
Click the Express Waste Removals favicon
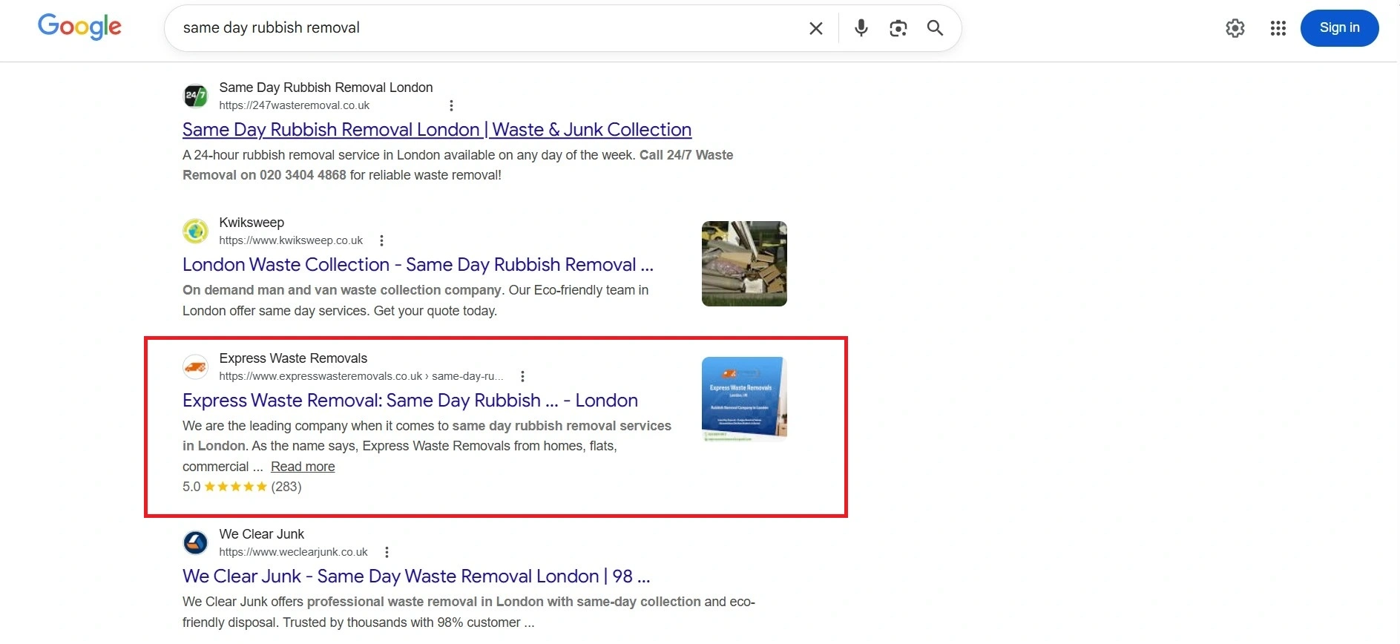click(x=196, y=367)
